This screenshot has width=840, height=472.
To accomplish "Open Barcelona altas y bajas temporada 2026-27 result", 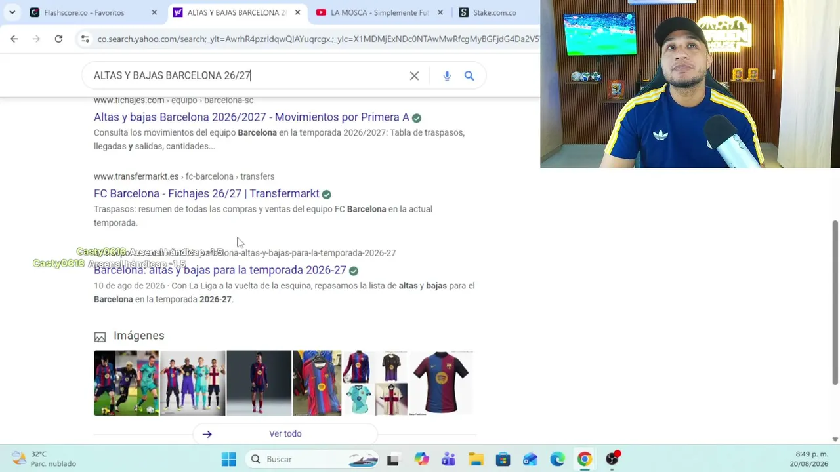I will 220,270.
